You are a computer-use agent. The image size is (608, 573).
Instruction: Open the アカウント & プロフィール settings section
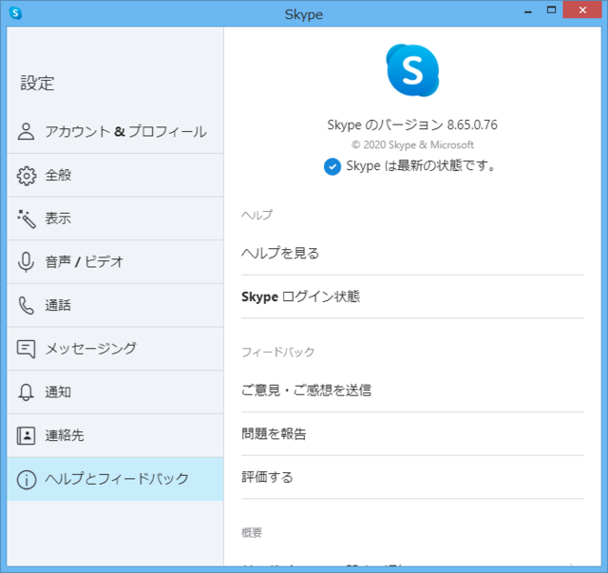(115, 132)
